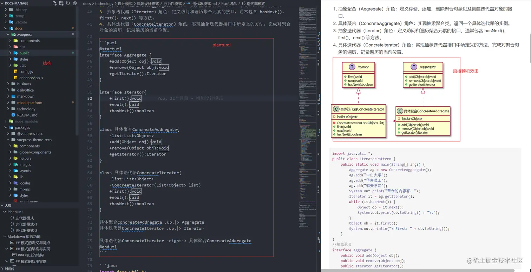
Task: Click 'public class IteratorPattern {' in preview code
Action: tap(364, 159)
